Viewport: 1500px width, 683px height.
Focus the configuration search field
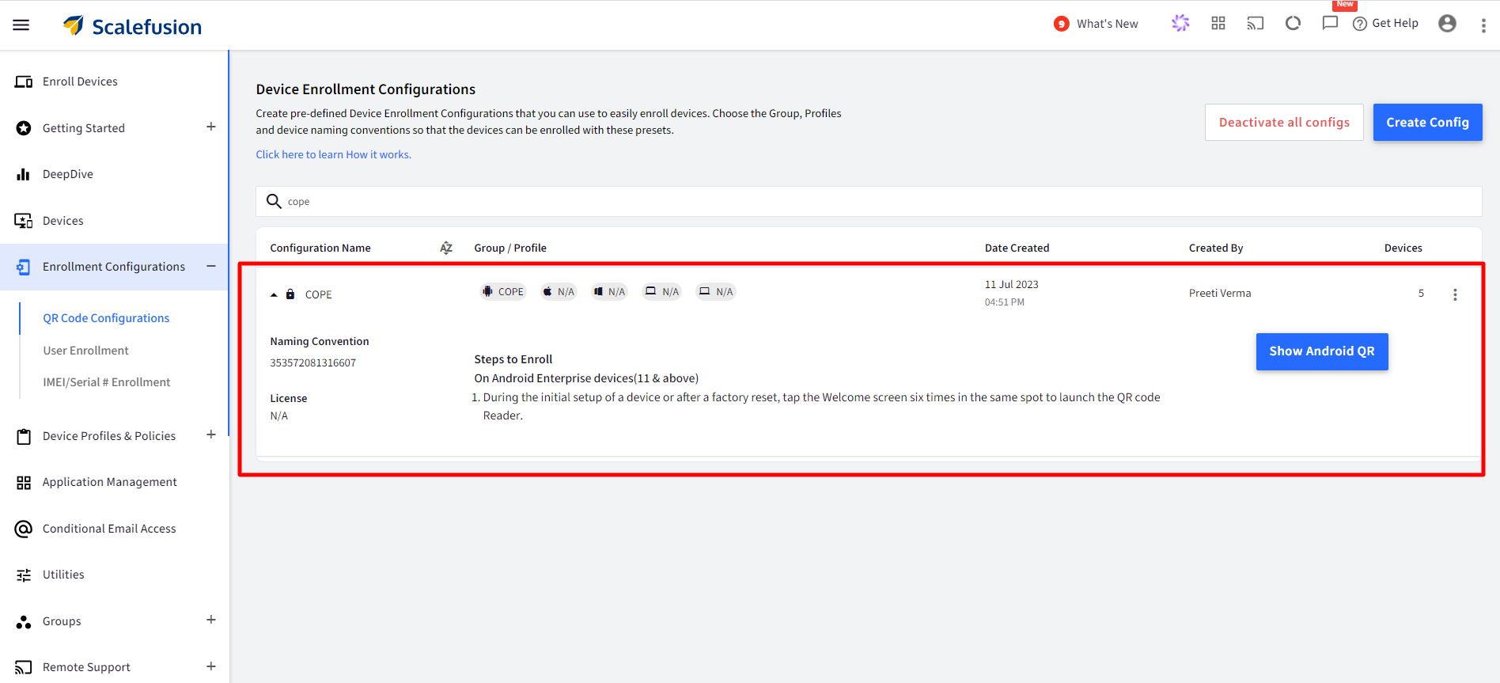pyautogui.click(x=869, y=201)
